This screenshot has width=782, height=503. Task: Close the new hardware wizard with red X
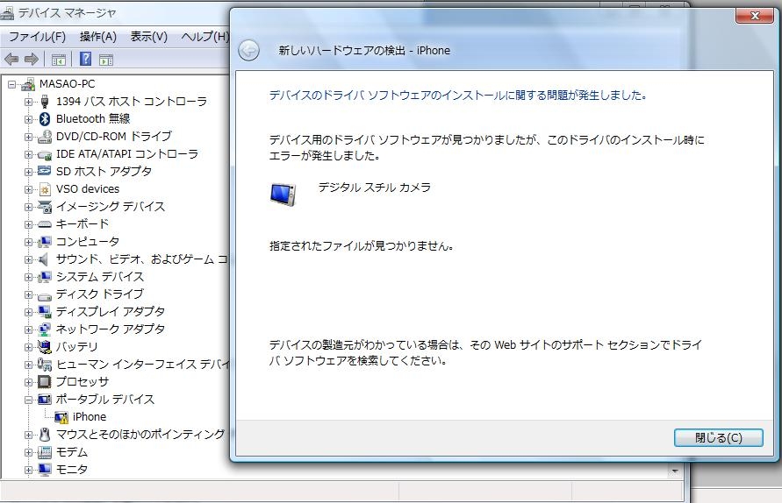pyautogui.click(x=755, y=16)
